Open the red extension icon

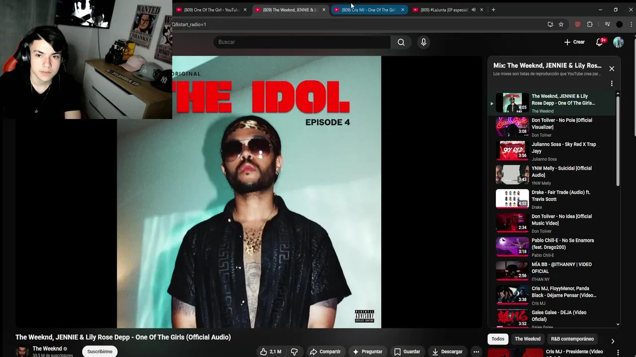(x=577, y=24)
